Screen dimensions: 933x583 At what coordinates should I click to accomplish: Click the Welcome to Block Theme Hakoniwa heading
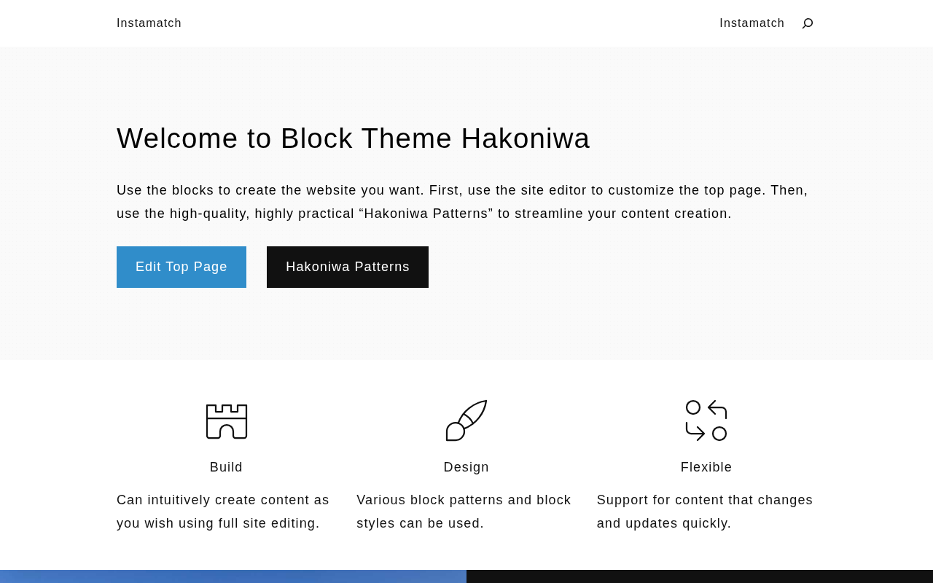354,138
